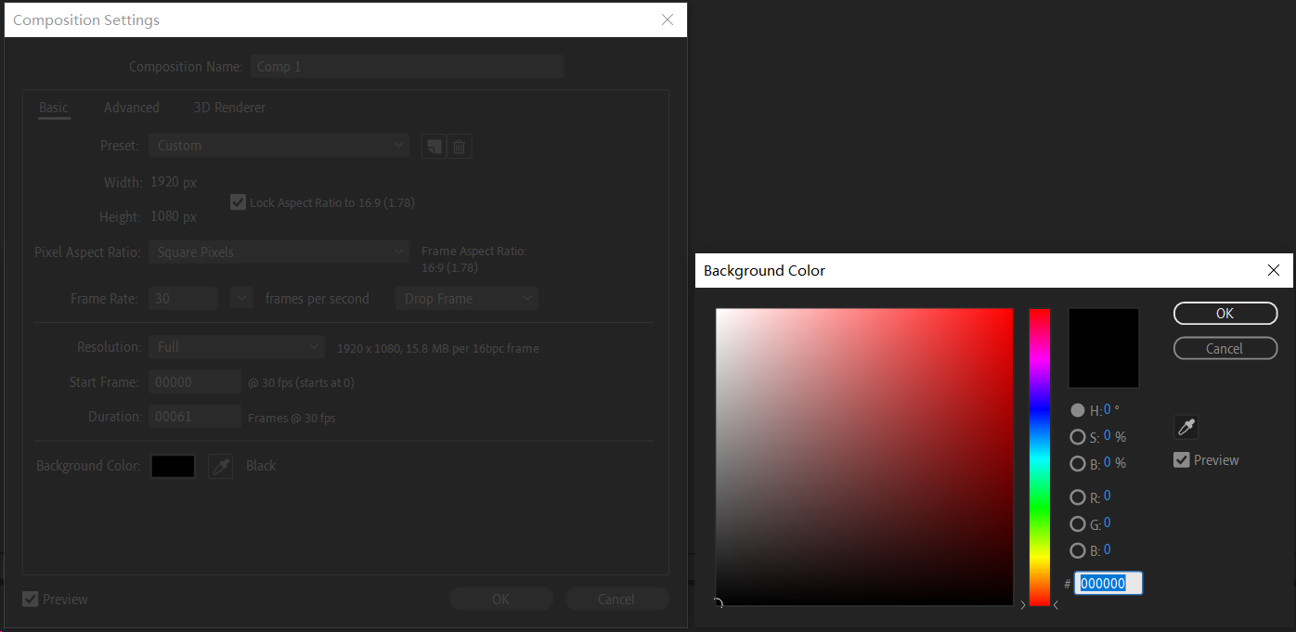Open the Drop Frame dropdown
The image size is (1296, 632).
466,299
